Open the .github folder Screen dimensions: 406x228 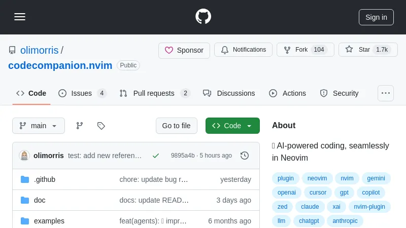pyautogui.click(x=45, y=179)
